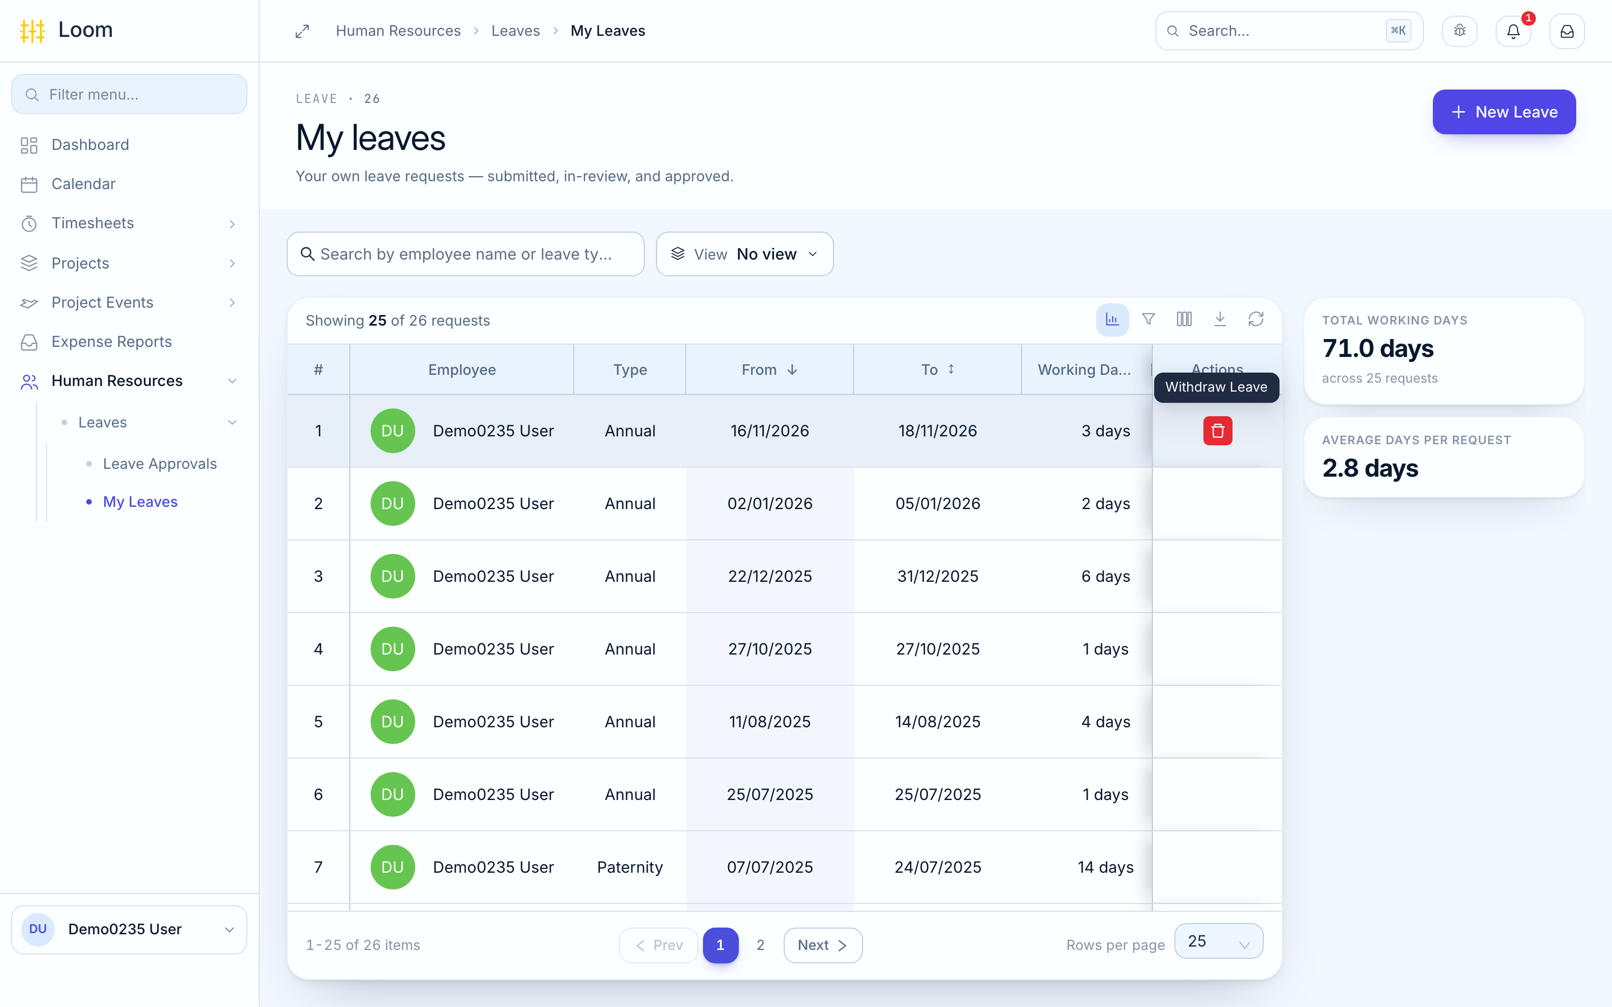Image resolution: width=1612 pixels, height=1007 pixels.
Task: Open the View No view dropdown
Action: [x=745, y=254]
